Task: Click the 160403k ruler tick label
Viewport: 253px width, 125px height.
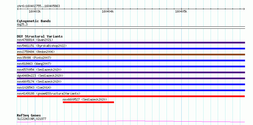Action: tap(35, 11)
